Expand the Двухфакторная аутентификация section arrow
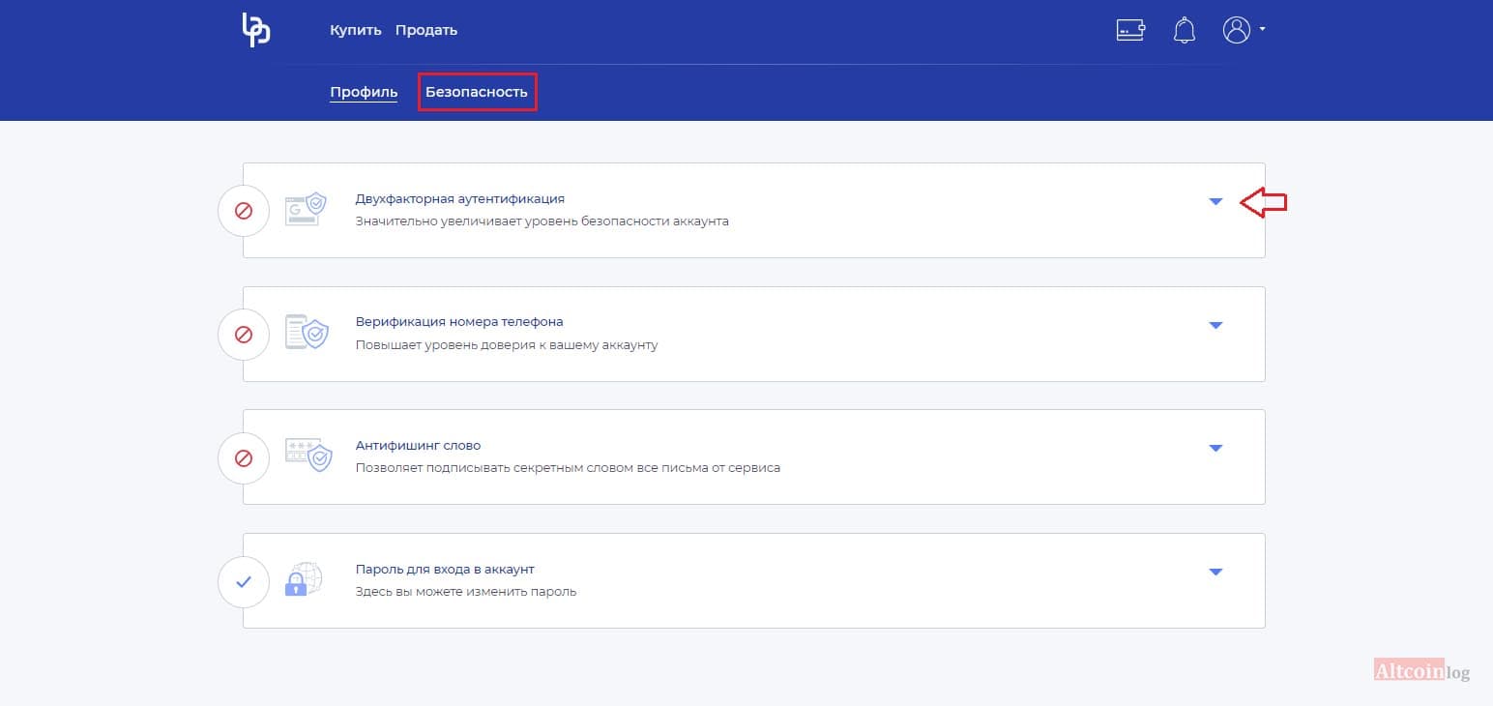 pyautogui.click(x=1216, y=201)
